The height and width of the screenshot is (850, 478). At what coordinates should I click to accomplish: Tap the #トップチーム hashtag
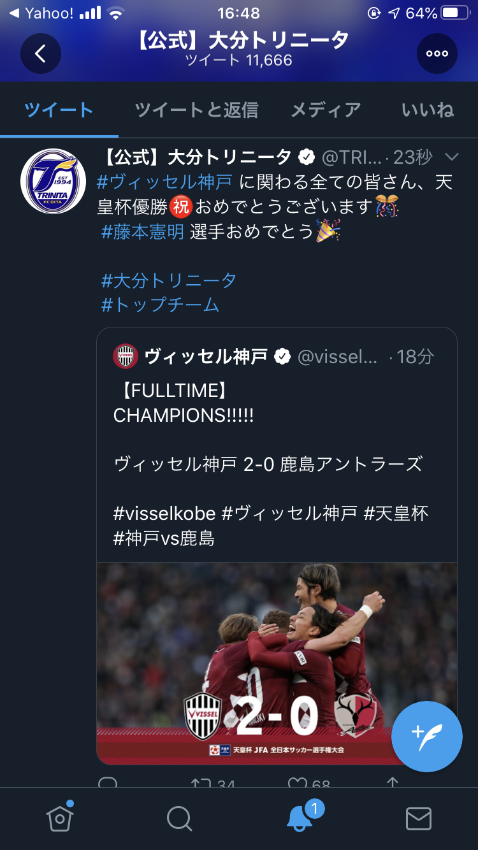click(x=160, y=305)
